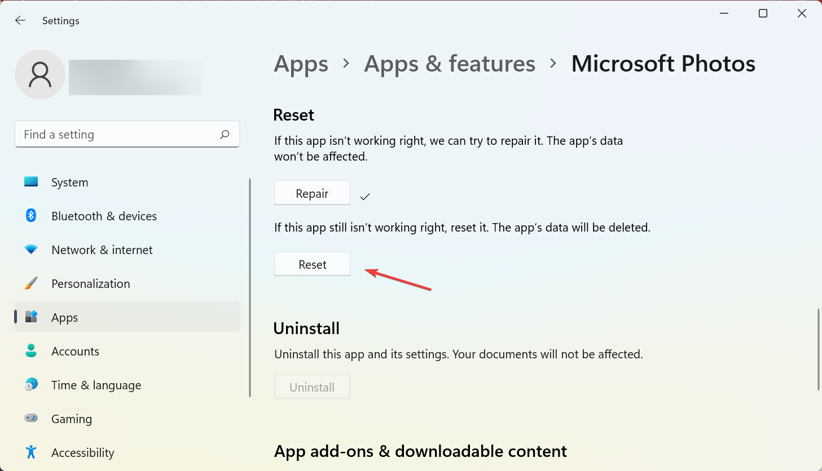Click the Personalization paintbrush icon

(x=31, y=283)
